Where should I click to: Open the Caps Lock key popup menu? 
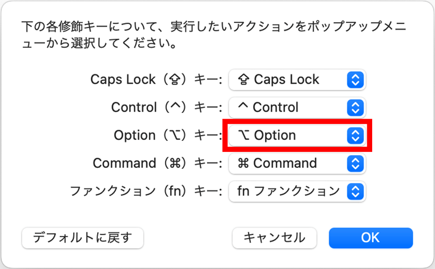point(296,80)
